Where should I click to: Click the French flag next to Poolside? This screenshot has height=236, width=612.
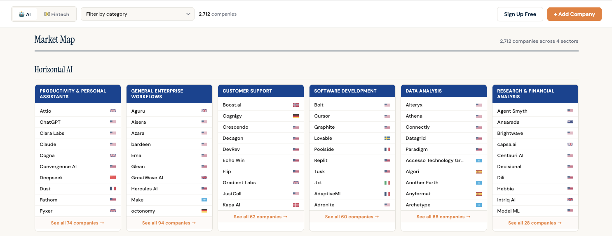click(387, 149)
